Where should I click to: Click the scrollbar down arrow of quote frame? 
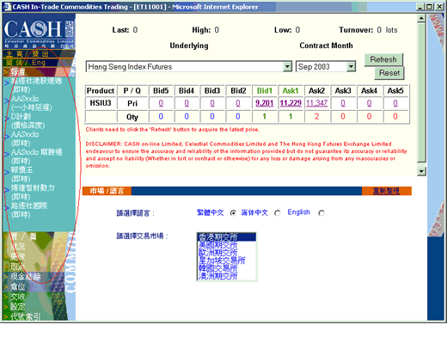[x=421, y=171]
